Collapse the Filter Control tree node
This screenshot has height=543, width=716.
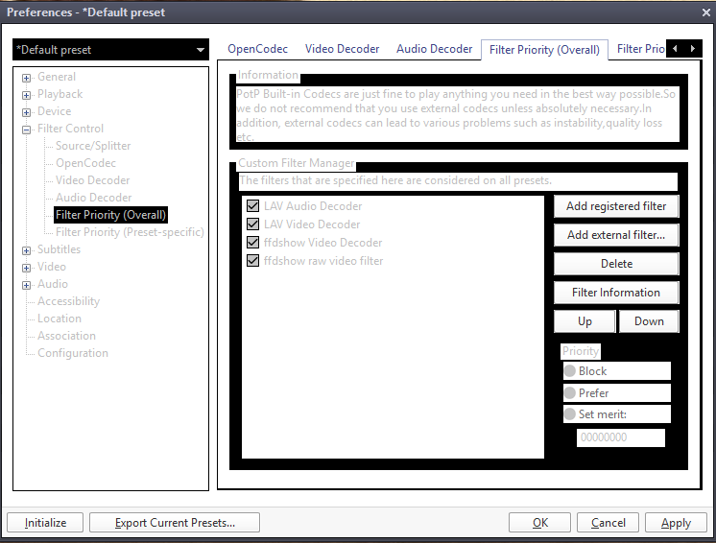click(x=27, y=130)
